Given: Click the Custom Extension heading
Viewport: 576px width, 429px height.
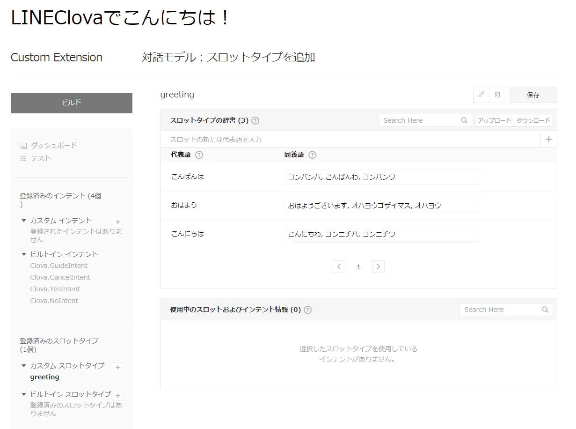Looking at the screenshot, I should click(x=57, y=57).
